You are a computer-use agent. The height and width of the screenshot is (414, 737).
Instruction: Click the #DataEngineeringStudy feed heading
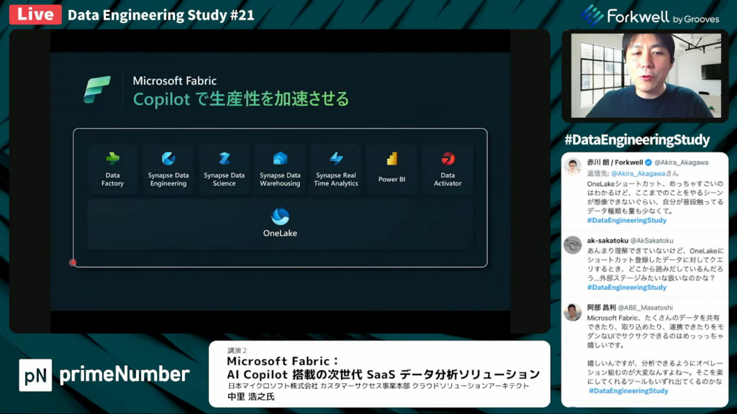[x=637, y=140]
